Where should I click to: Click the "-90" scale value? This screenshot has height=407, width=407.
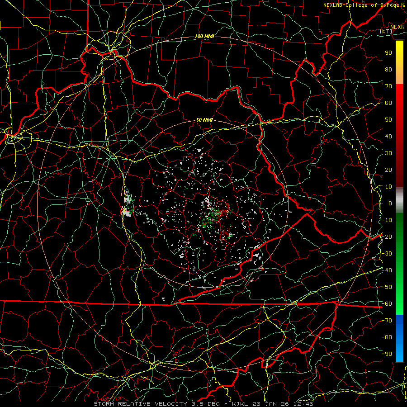point(387,354)
